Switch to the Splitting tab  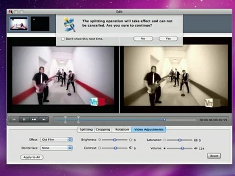coord(86,130)
